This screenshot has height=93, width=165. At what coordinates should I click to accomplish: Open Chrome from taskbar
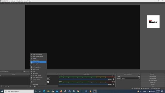pos(78,91)
